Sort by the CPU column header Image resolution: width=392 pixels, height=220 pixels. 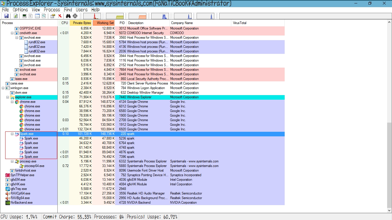[x=64, y=23]
